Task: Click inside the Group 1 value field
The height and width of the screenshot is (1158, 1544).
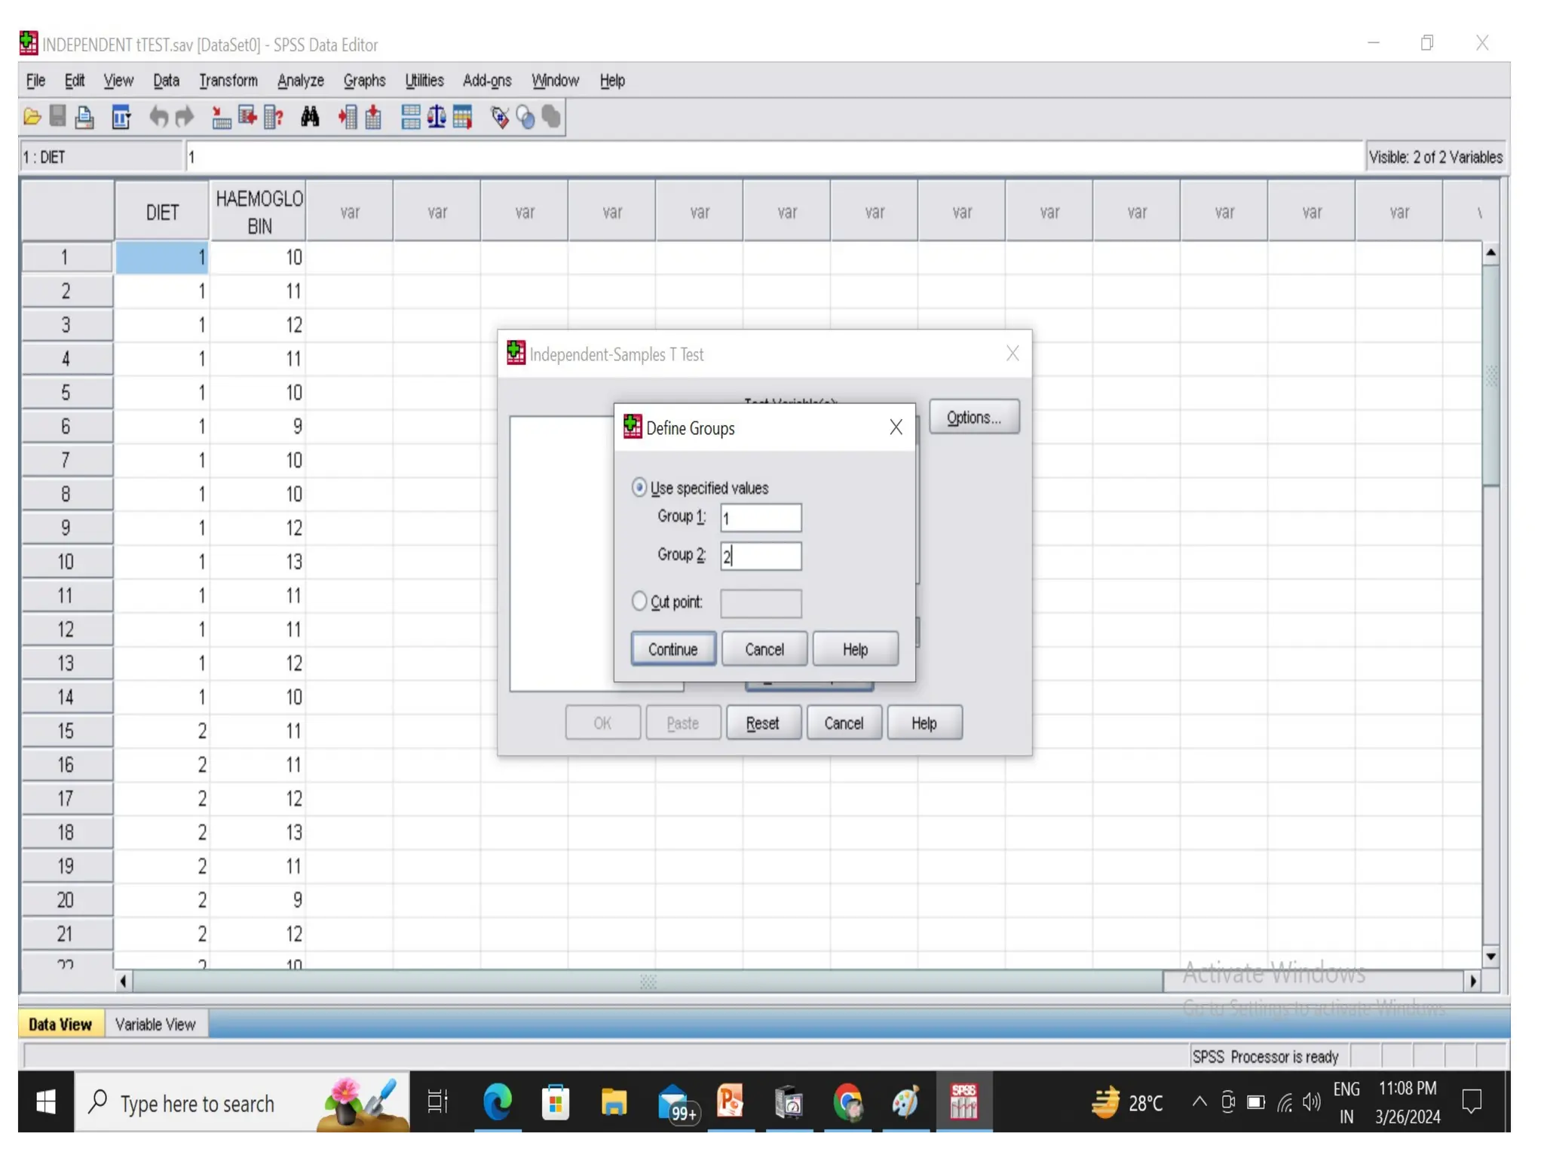Action: click(760, 518)
